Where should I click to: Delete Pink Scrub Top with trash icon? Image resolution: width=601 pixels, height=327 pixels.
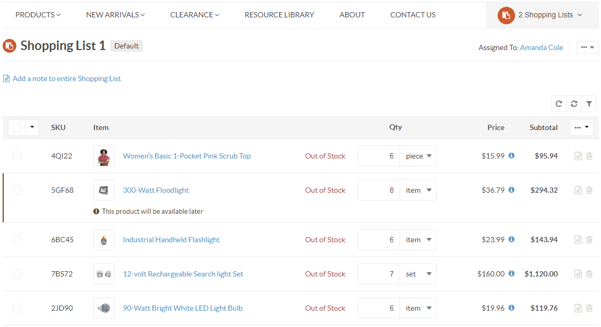[589, 156]
